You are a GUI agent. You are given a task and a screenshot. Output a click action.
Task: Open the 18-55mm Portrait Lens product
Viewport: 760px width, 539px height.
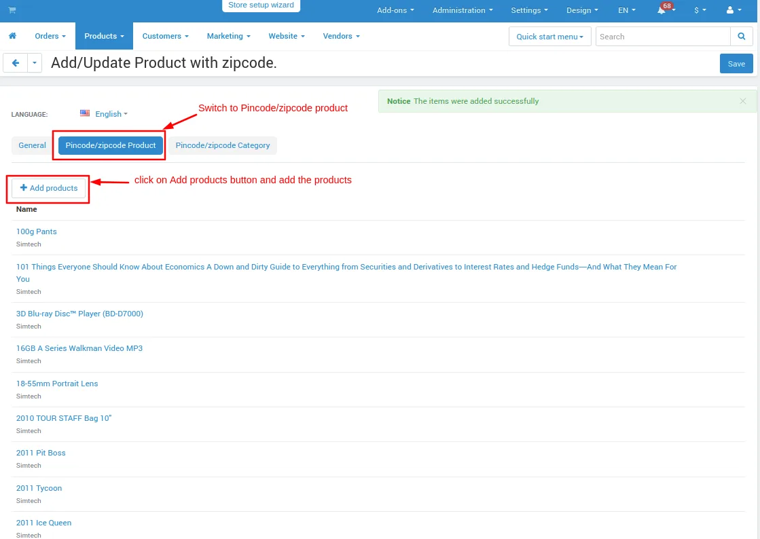tap(56, 384)
